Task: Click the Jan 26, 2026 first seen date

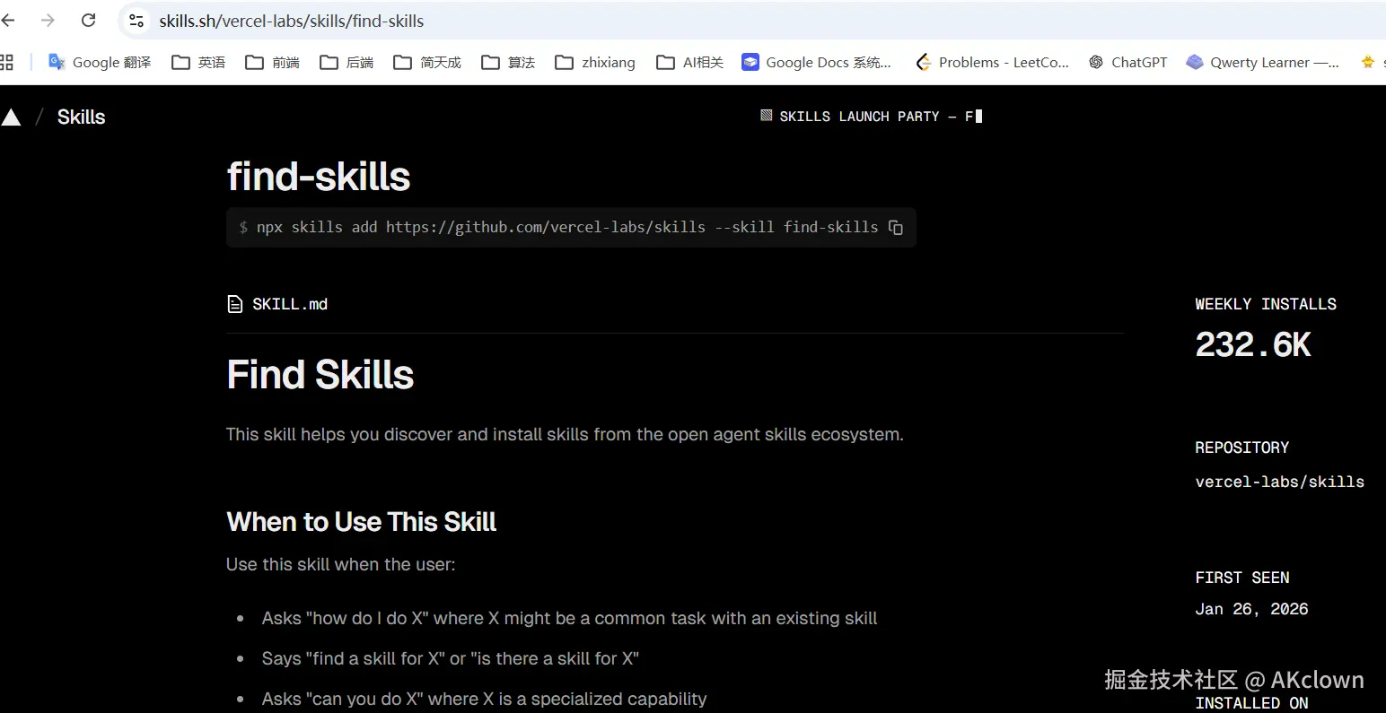Action: pyautogui.click(x=1251, y=609)
